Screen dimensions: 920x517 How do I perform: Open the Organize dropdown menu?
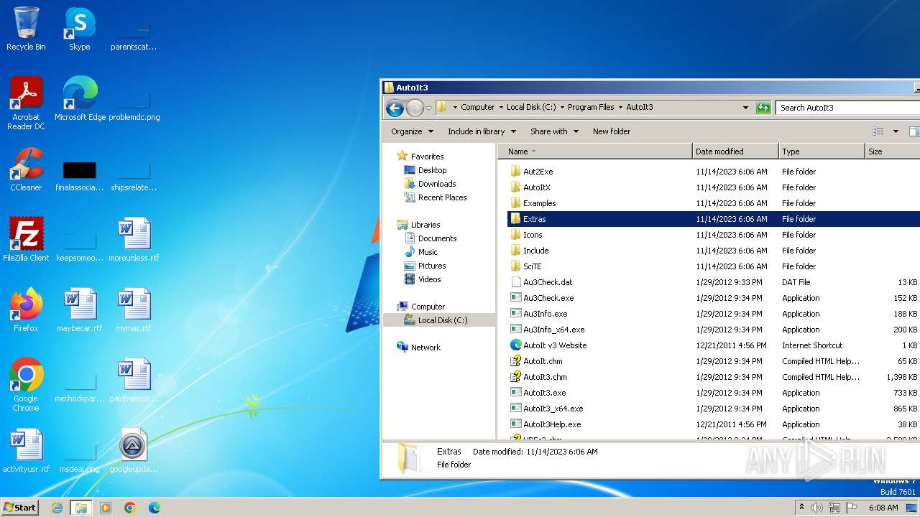pos(412,131)
